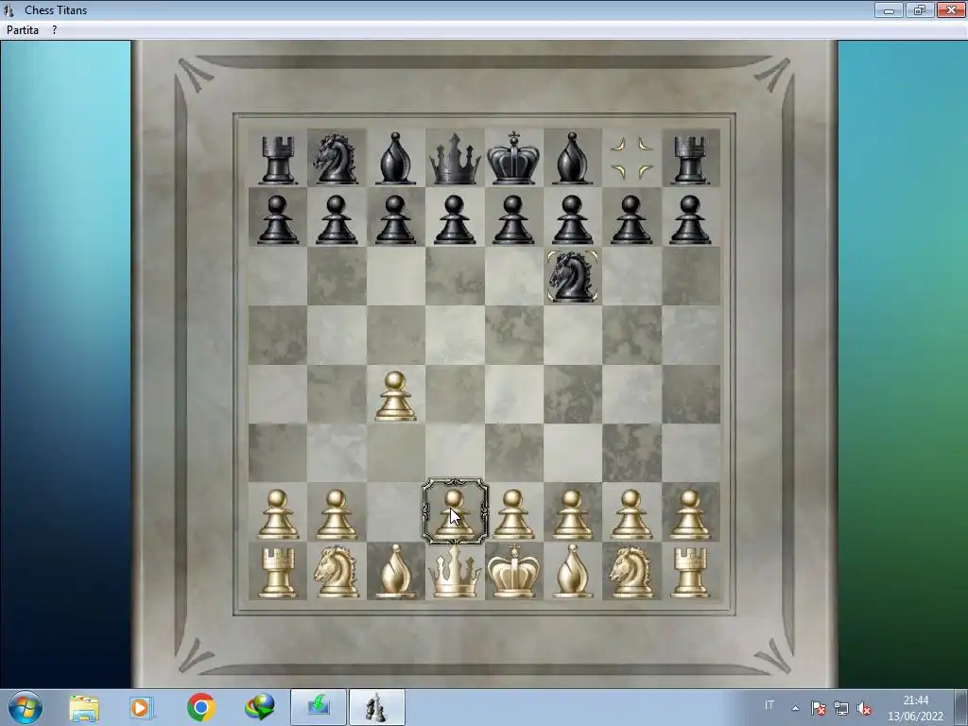Open Internet Download Manager taskbar icon
This screenshot has width=968, height=726.
point(259,707)
